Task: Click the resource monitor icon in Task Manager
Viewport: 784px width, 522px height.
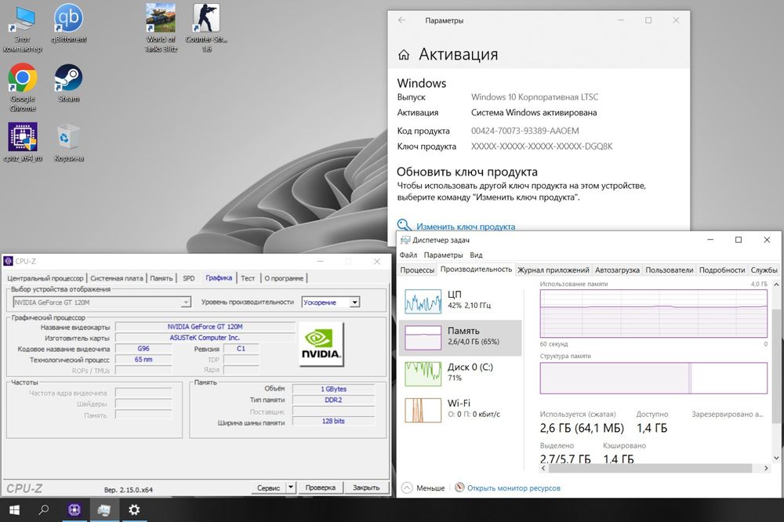Action: point(459,487)
